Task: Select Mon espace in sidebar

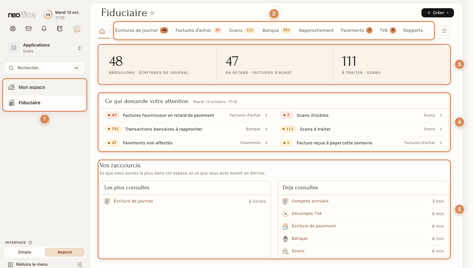Action: tap(45, 87)
